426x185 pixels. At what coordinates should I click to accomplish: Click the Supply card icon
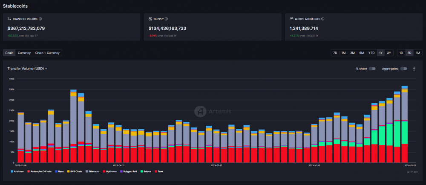(150, 19)
